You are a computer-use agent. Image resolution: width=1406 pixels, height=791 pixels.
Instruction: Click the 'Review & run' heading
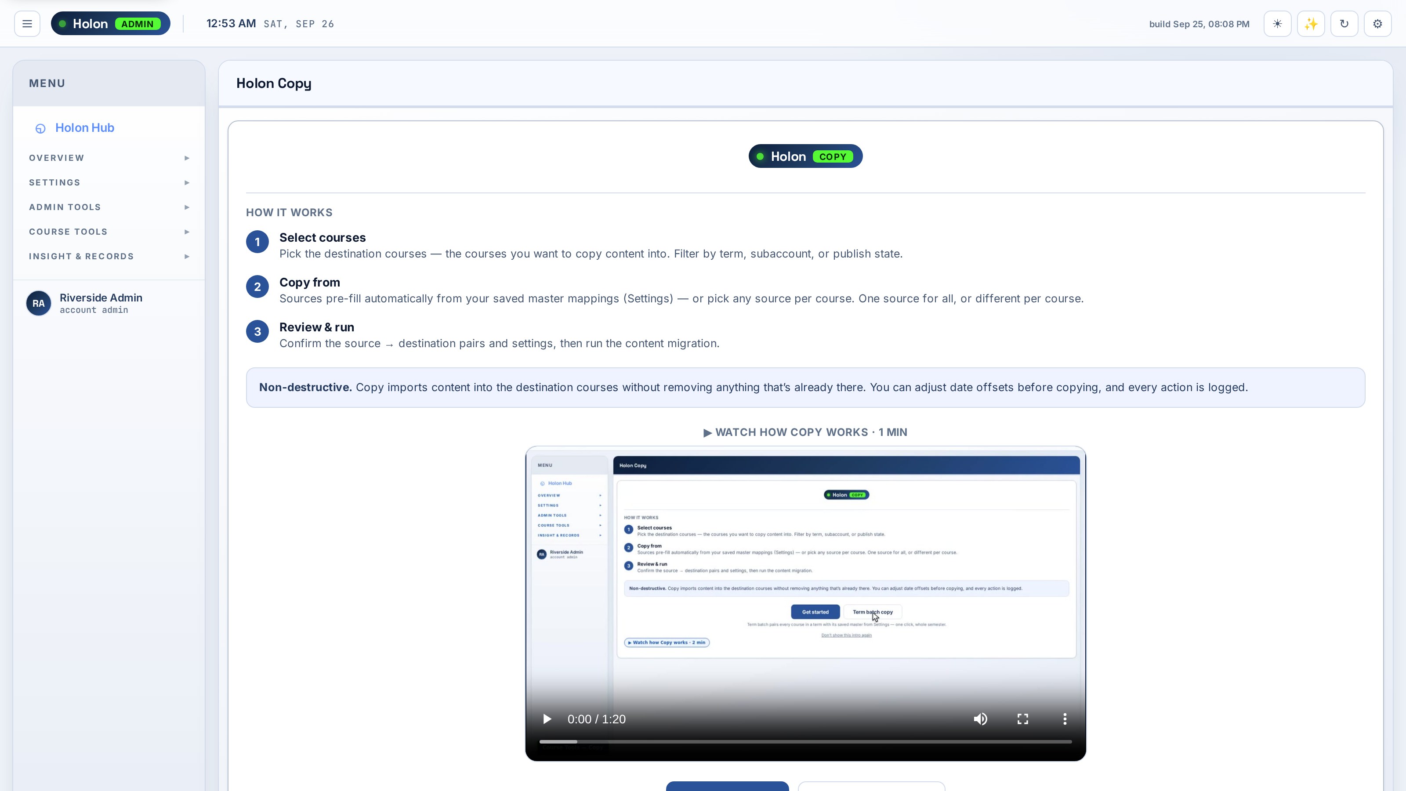pos(316,327)
